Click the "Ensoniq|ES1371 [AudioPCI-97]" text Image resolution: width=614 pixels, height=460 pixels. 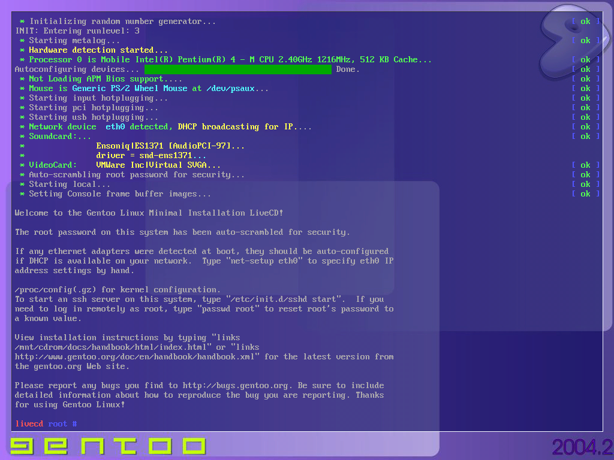pyautogui.click(x=170, y=146)
